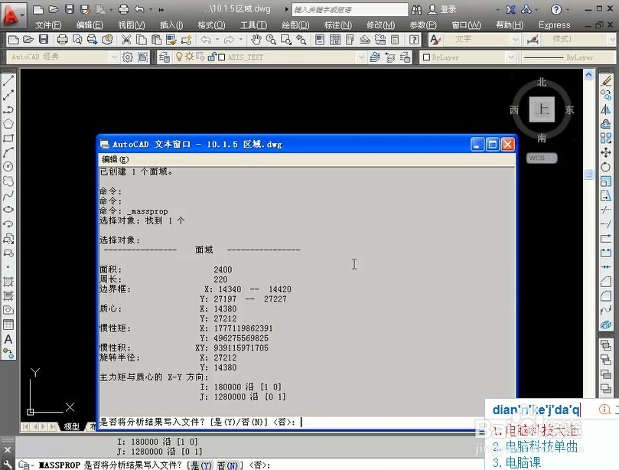Open the ByLayer linetype dropdown
The image size is (619, 470).
tap(568, 57)
